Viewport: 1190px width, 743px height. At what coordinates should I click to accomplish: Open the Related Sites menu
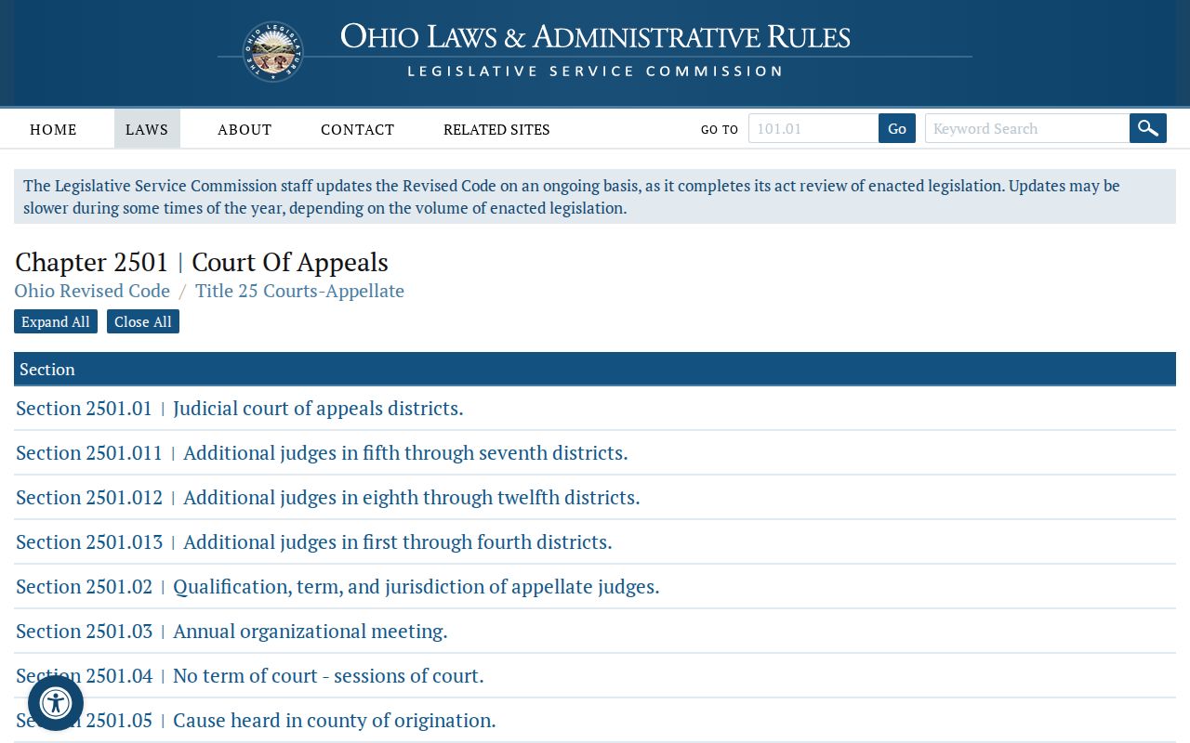tap(496, 129)
